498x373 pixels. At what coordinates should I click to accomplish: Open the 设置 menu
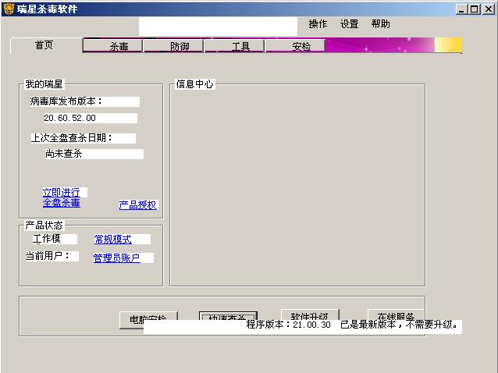click(x=350, y=24)
